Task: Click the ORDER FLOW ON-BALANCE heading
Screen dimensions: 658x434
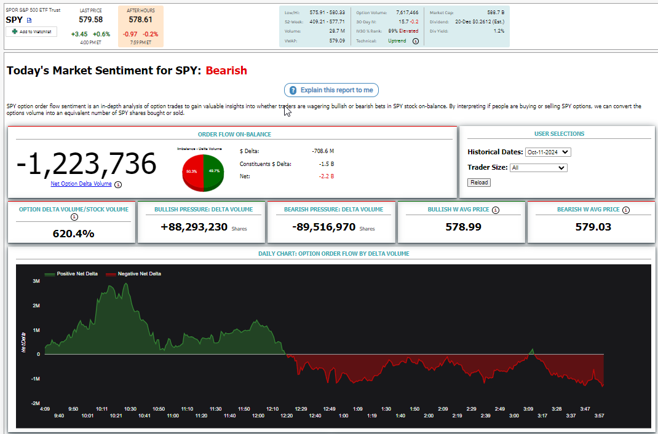Action: 234,135
